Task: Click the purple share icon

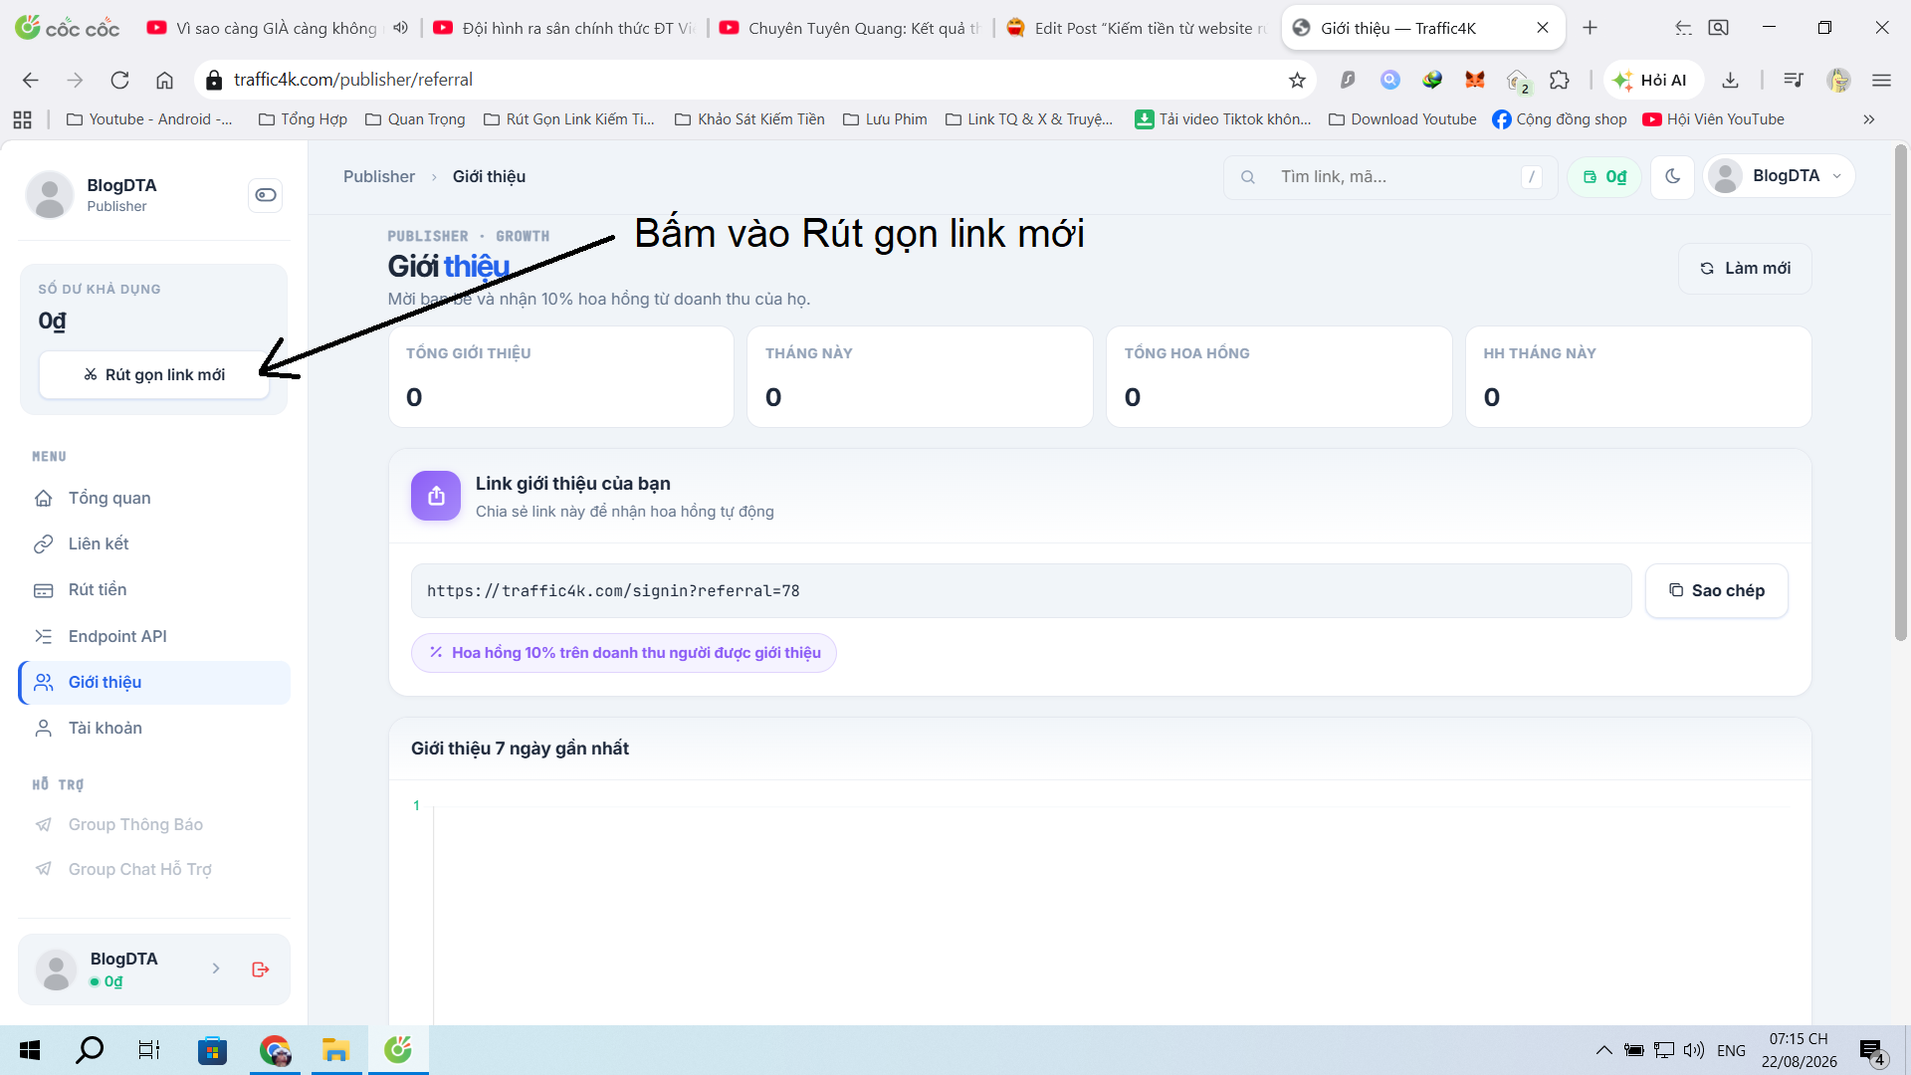Action: tap(436, 496)
